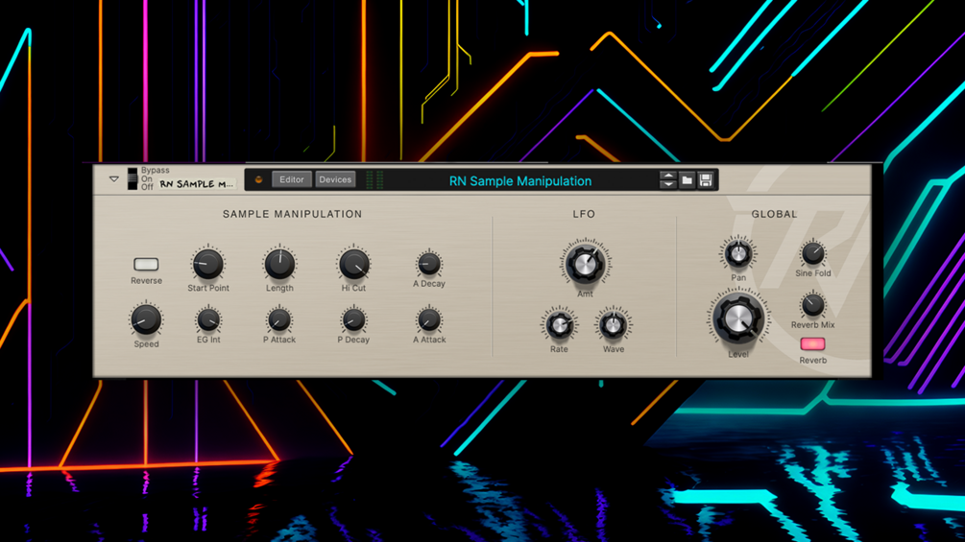The width and height of the screenshot is (965, 542).
Task: Step patches with the up/down arrow button
Action: point(667,180)
